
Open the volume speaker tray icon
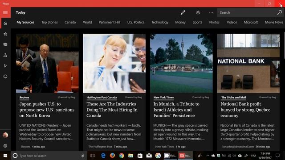(x=235, y=156)
